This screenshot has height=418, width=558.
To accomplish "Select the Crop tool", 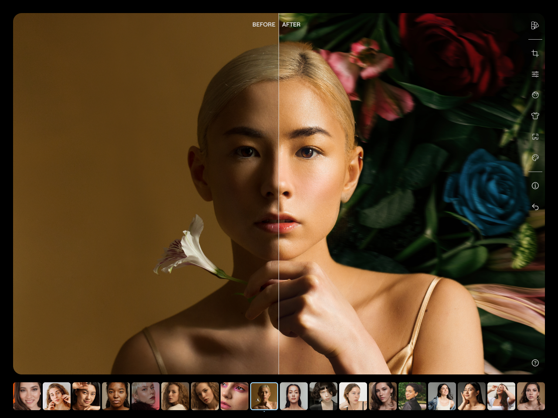I will (535, 54).
